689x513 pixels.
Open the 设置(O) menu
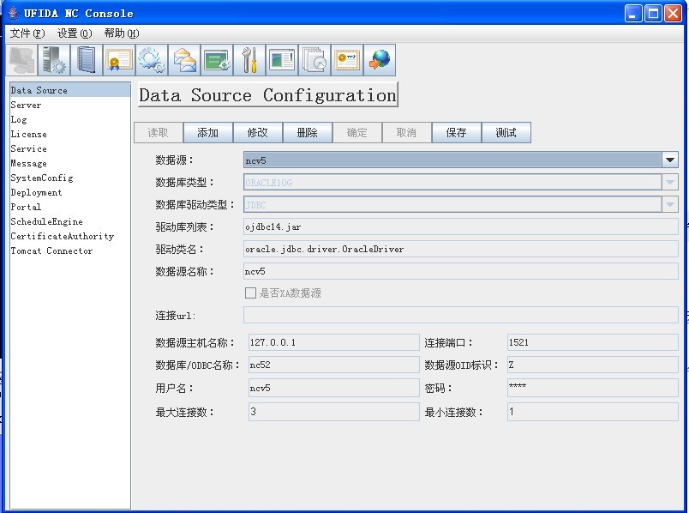[x=75, y=33]
